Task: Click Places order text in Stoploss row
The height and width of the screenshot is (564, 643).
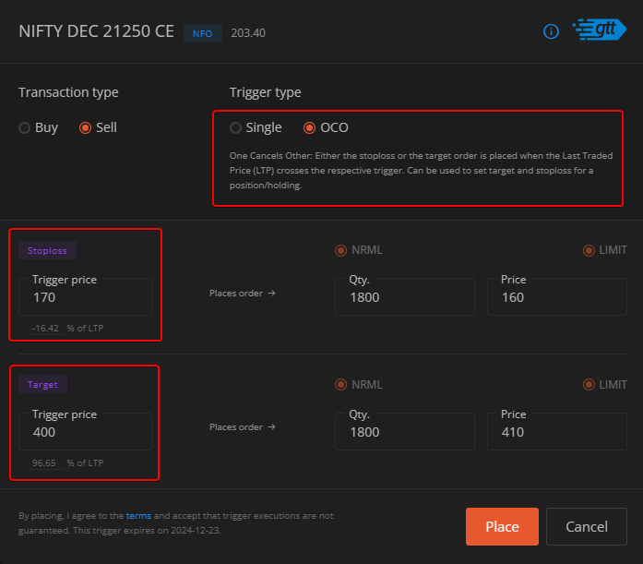Action: (242, 294)
